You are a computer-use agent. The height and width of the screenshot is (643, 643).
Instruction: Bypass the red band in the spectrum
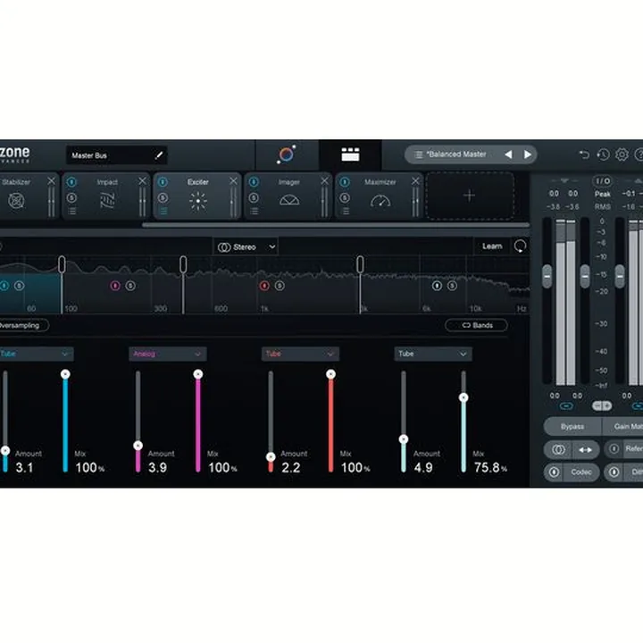[264, 286]
